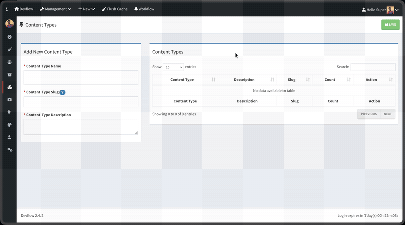Open the camera media sidebar icon
The height and width of the screenshot is (225, 405).
(x=9, y=99)
